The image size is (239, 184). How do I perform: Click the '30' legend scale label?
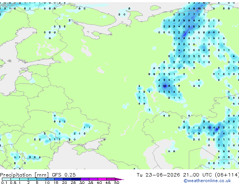point(82,182)
